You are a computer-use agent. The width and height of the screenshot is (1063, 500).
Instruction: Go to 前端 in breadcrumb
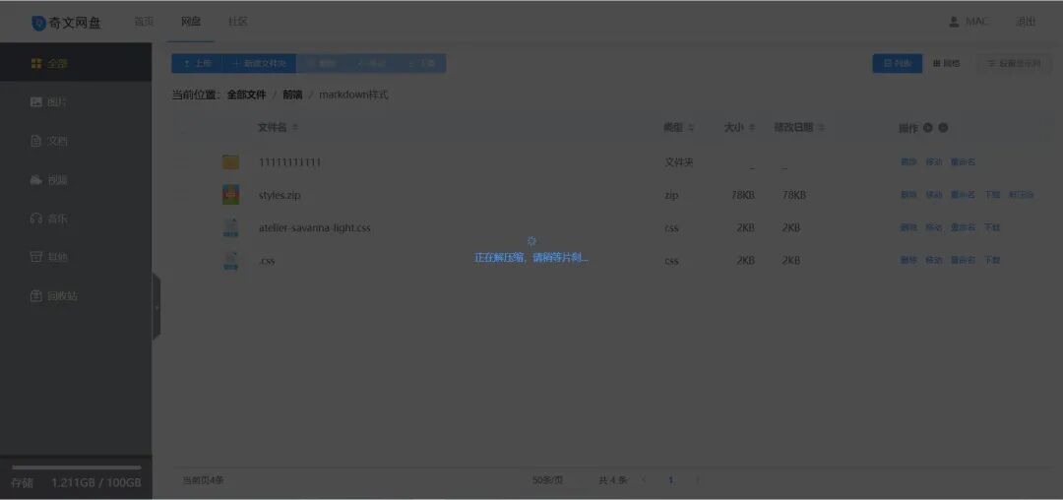point(292,94)
